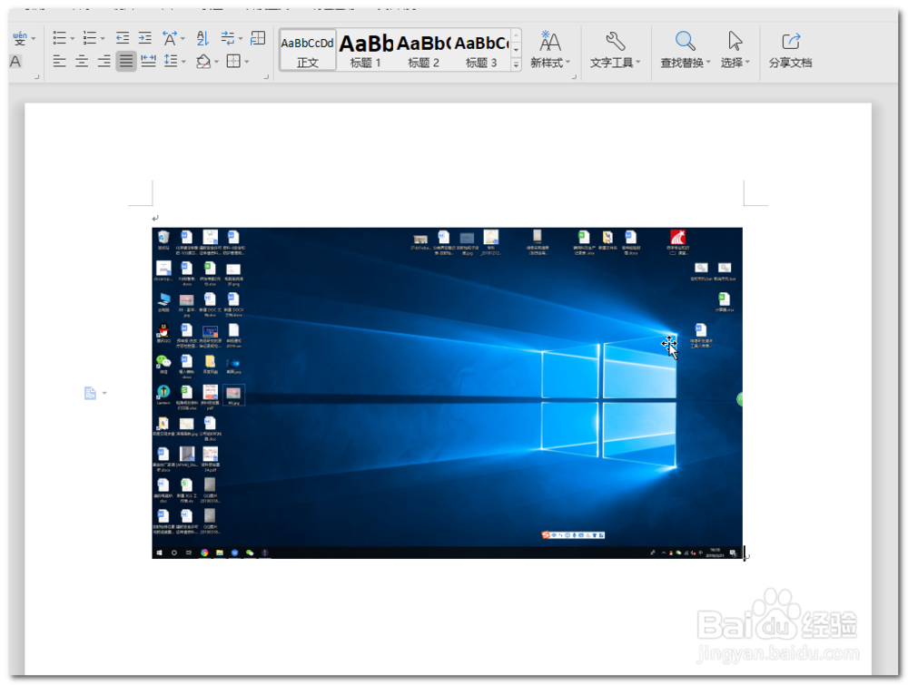Align text left
Image resolution: width=908 pixels, height=685 pixels.
coord(59,61)
